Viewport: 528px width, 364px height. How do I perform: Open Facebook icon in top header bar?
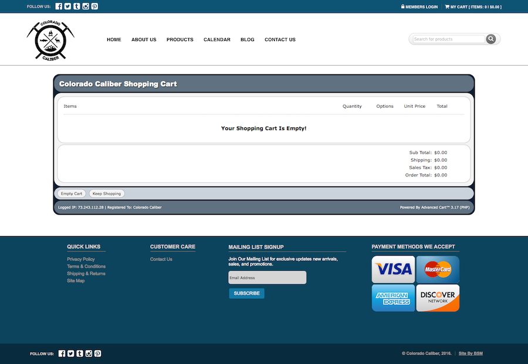59,6
